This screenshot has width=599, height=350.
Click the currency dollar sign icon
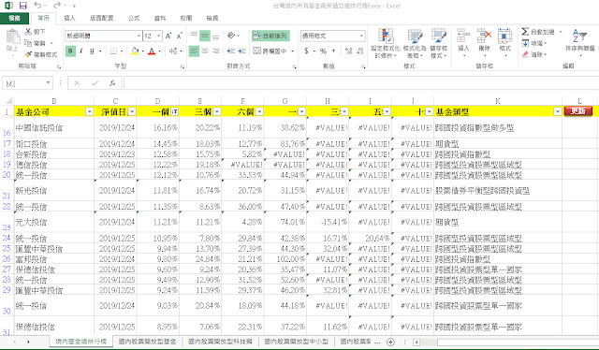[x=306, y=51]
